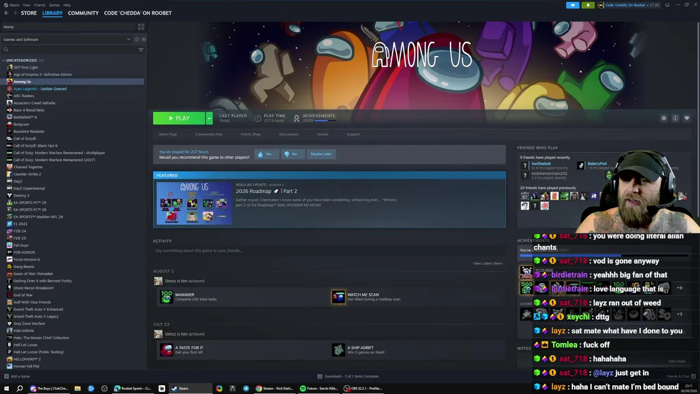This screenshot has height=394, width=700.
Task: Switch to the Community tab
Action: 83,13
